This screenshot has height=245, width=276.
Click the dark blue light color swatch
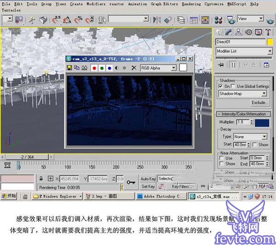pos(262,122)
